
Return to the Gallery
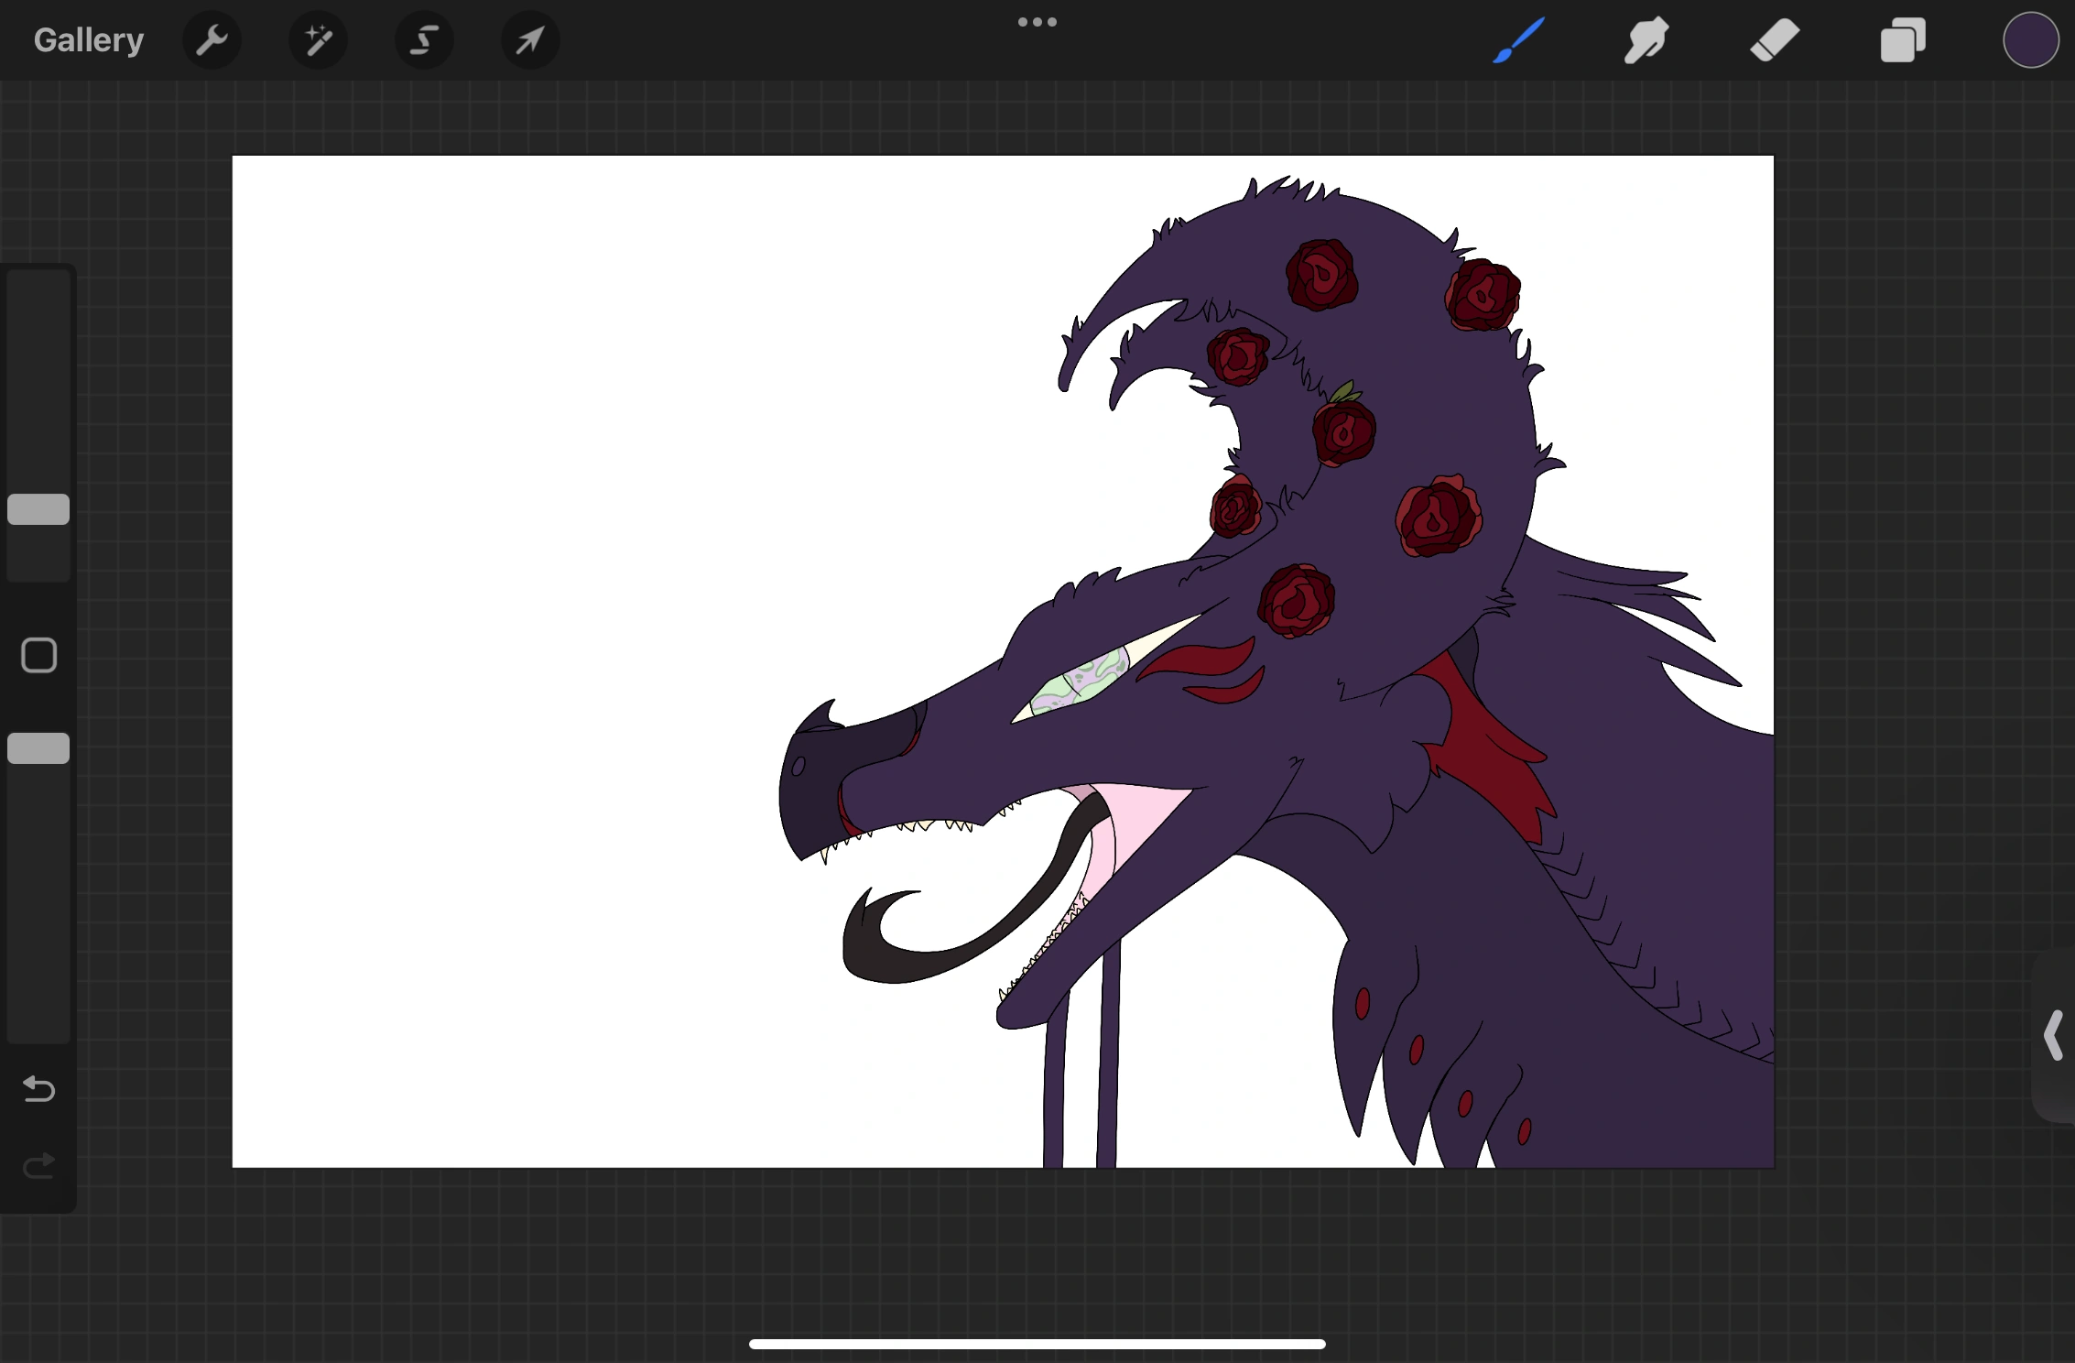(88, 39)
